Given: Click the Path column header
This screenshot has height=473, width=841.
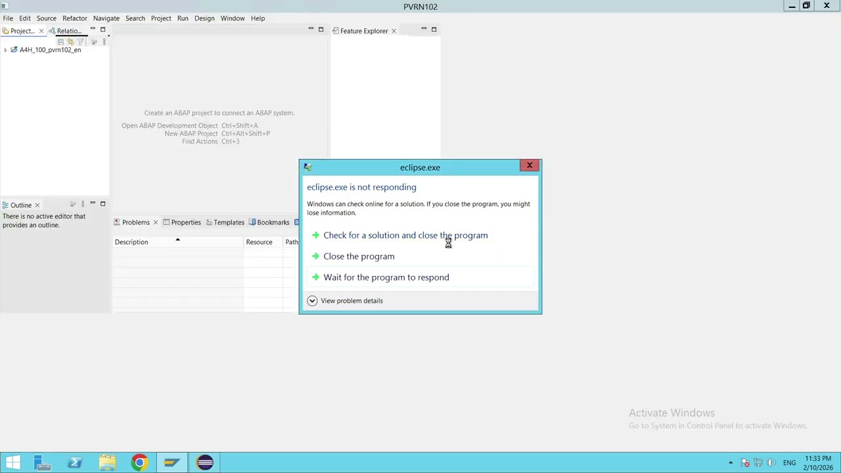Looking at the screenshot, I should [291, 242].
